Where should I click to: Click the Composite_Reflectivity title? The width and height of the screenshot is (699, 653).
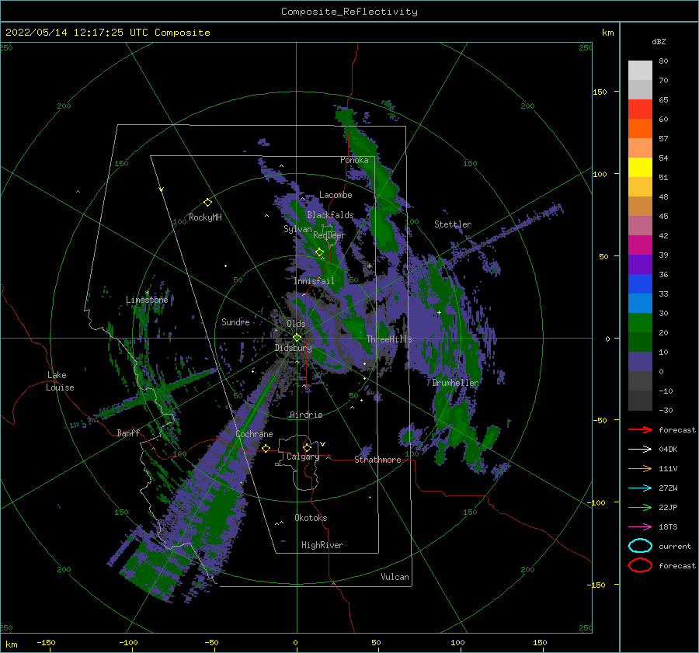349,12
